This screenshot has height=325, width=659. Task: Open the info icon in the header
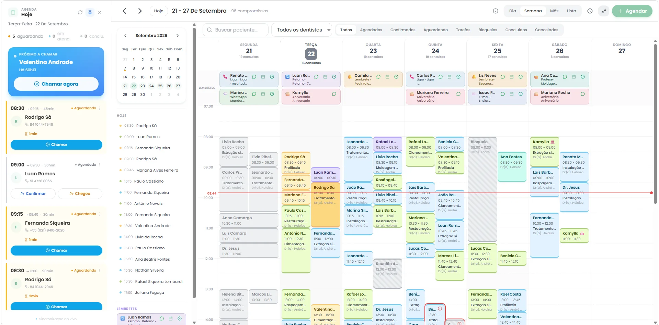496,11
